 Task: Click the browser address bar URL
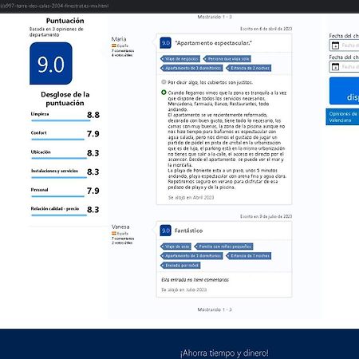[54, 6]
